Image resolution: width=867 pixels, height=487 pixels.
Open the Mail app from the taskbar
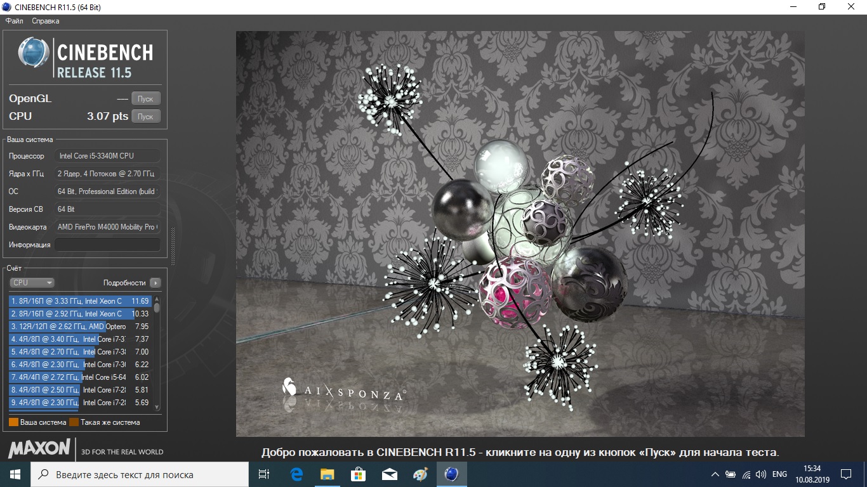tap(390, 474)
